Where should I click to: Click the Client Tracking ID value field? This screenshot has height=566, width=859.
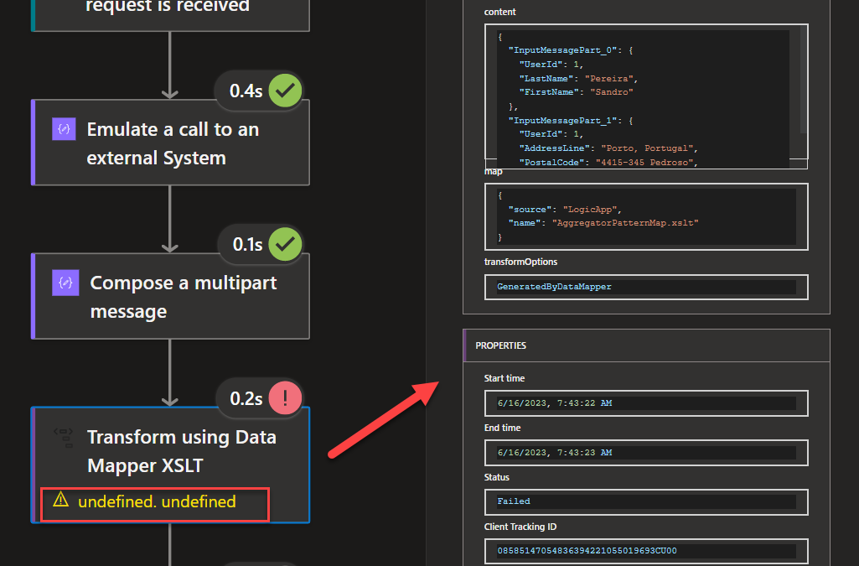pos(646,551)
